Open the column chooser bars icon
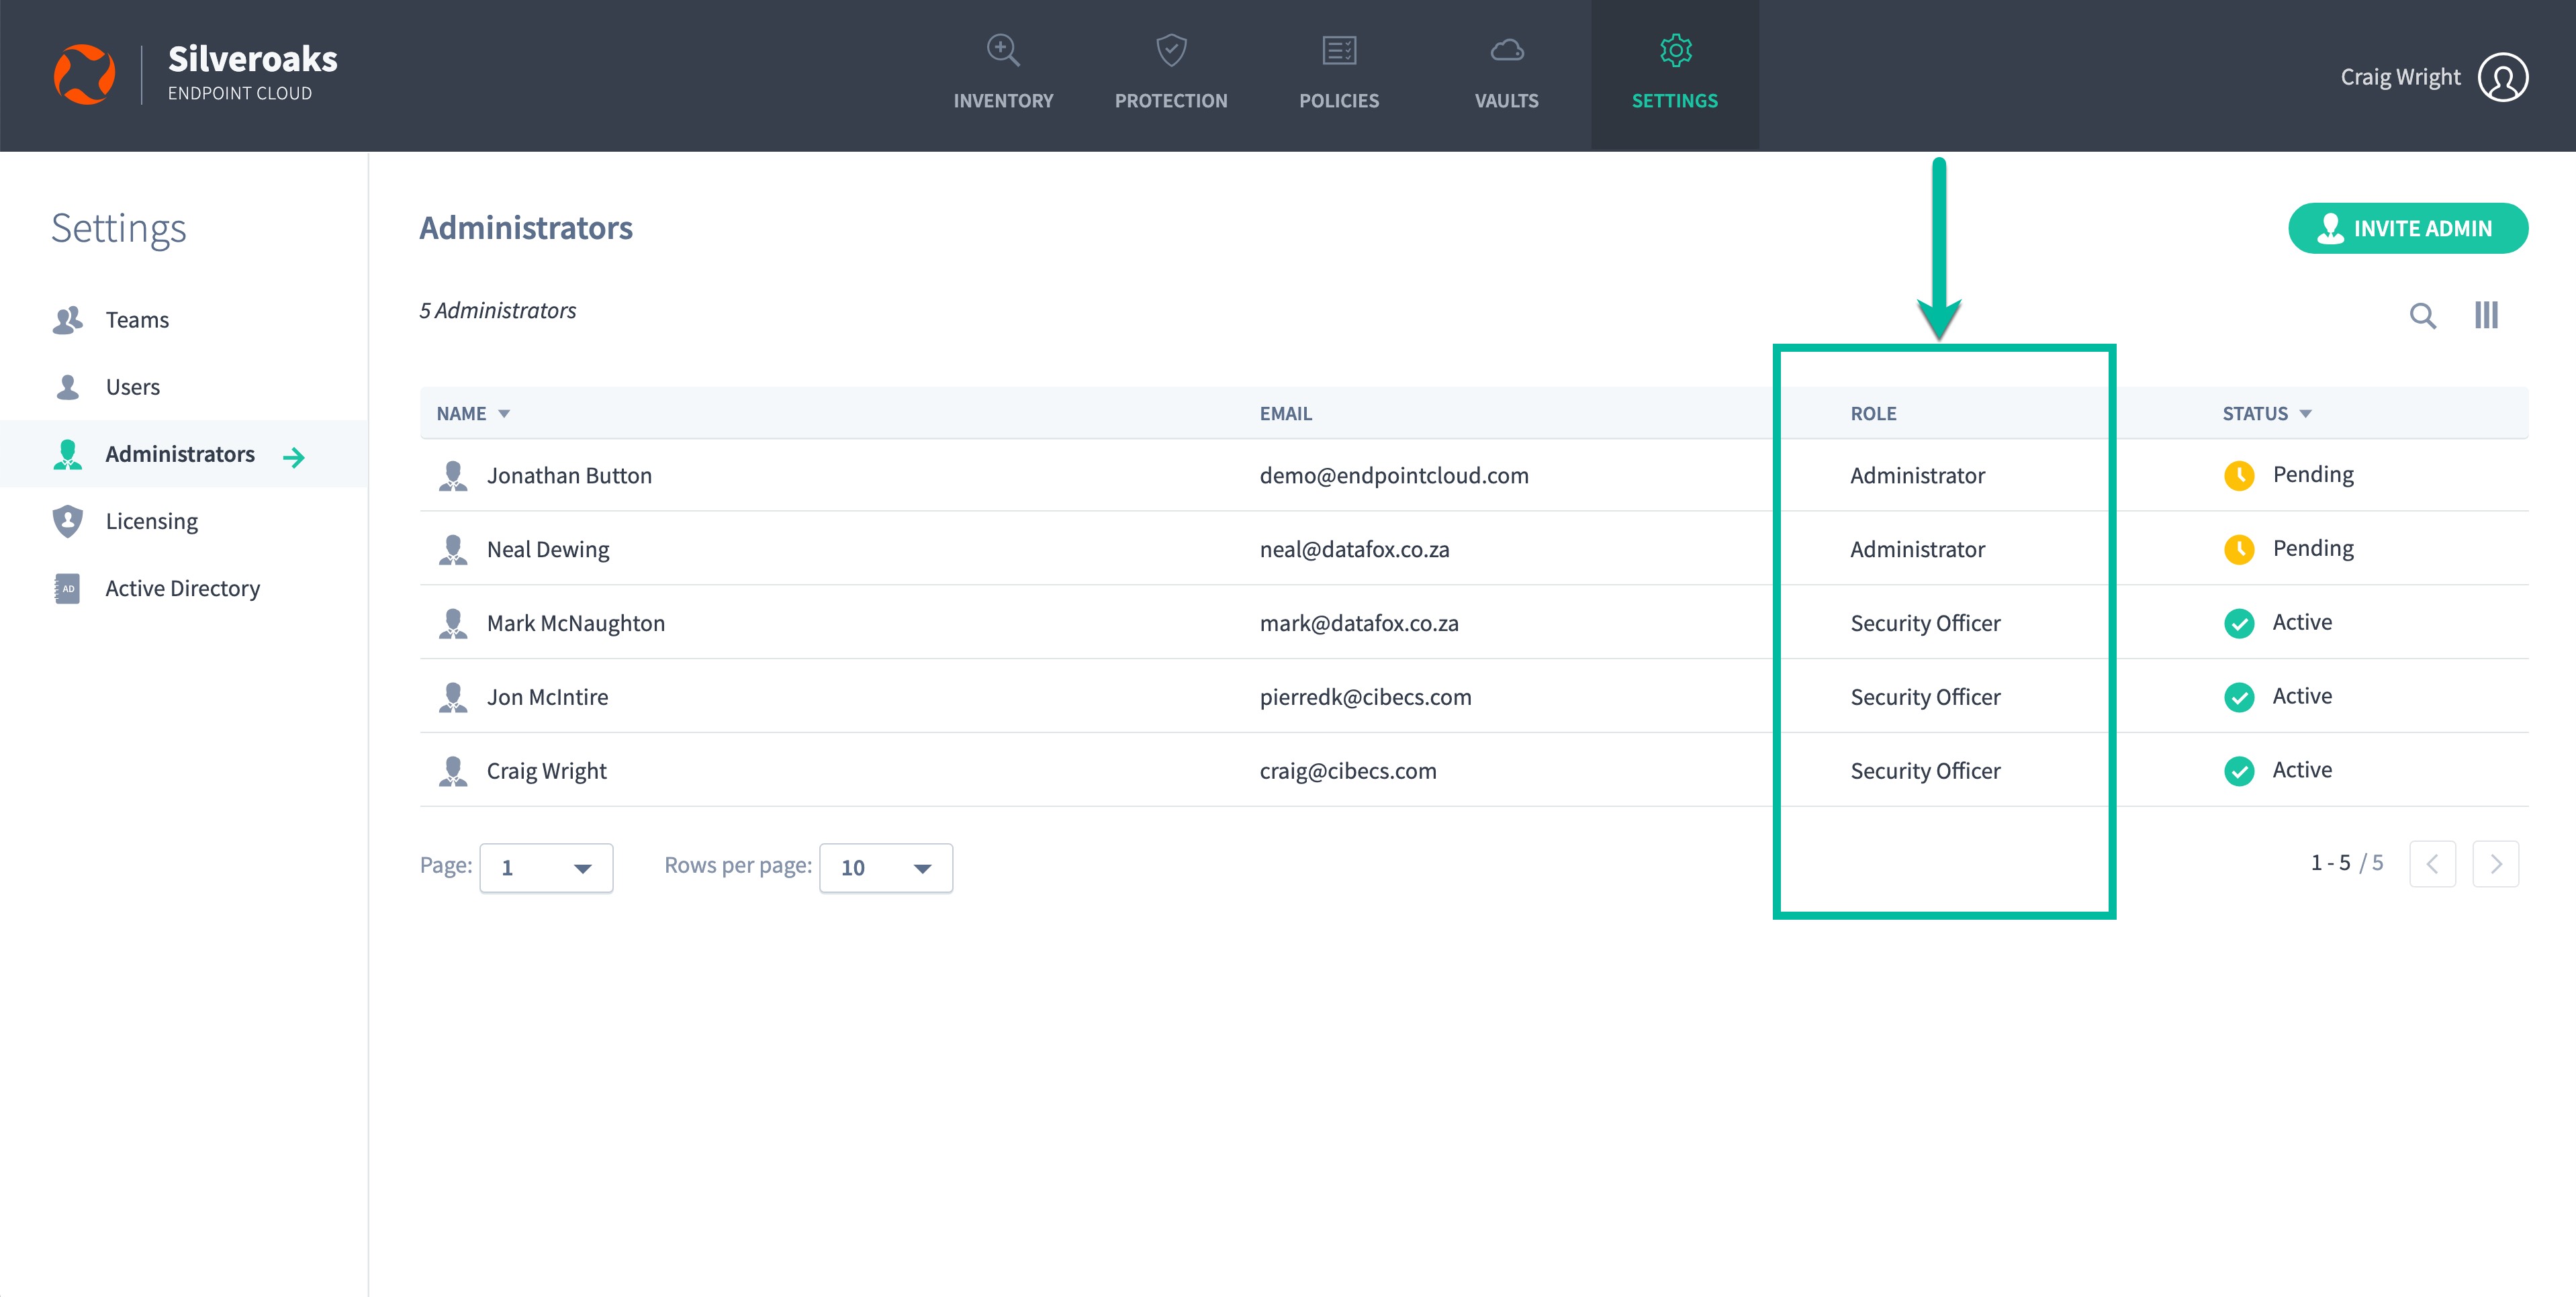 2486,315
